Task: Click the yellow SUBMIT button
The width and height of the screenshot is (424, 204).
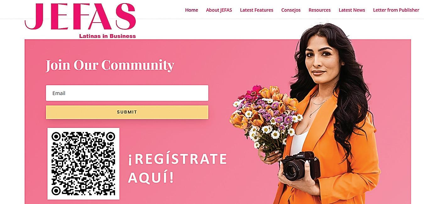Action: 127,112
